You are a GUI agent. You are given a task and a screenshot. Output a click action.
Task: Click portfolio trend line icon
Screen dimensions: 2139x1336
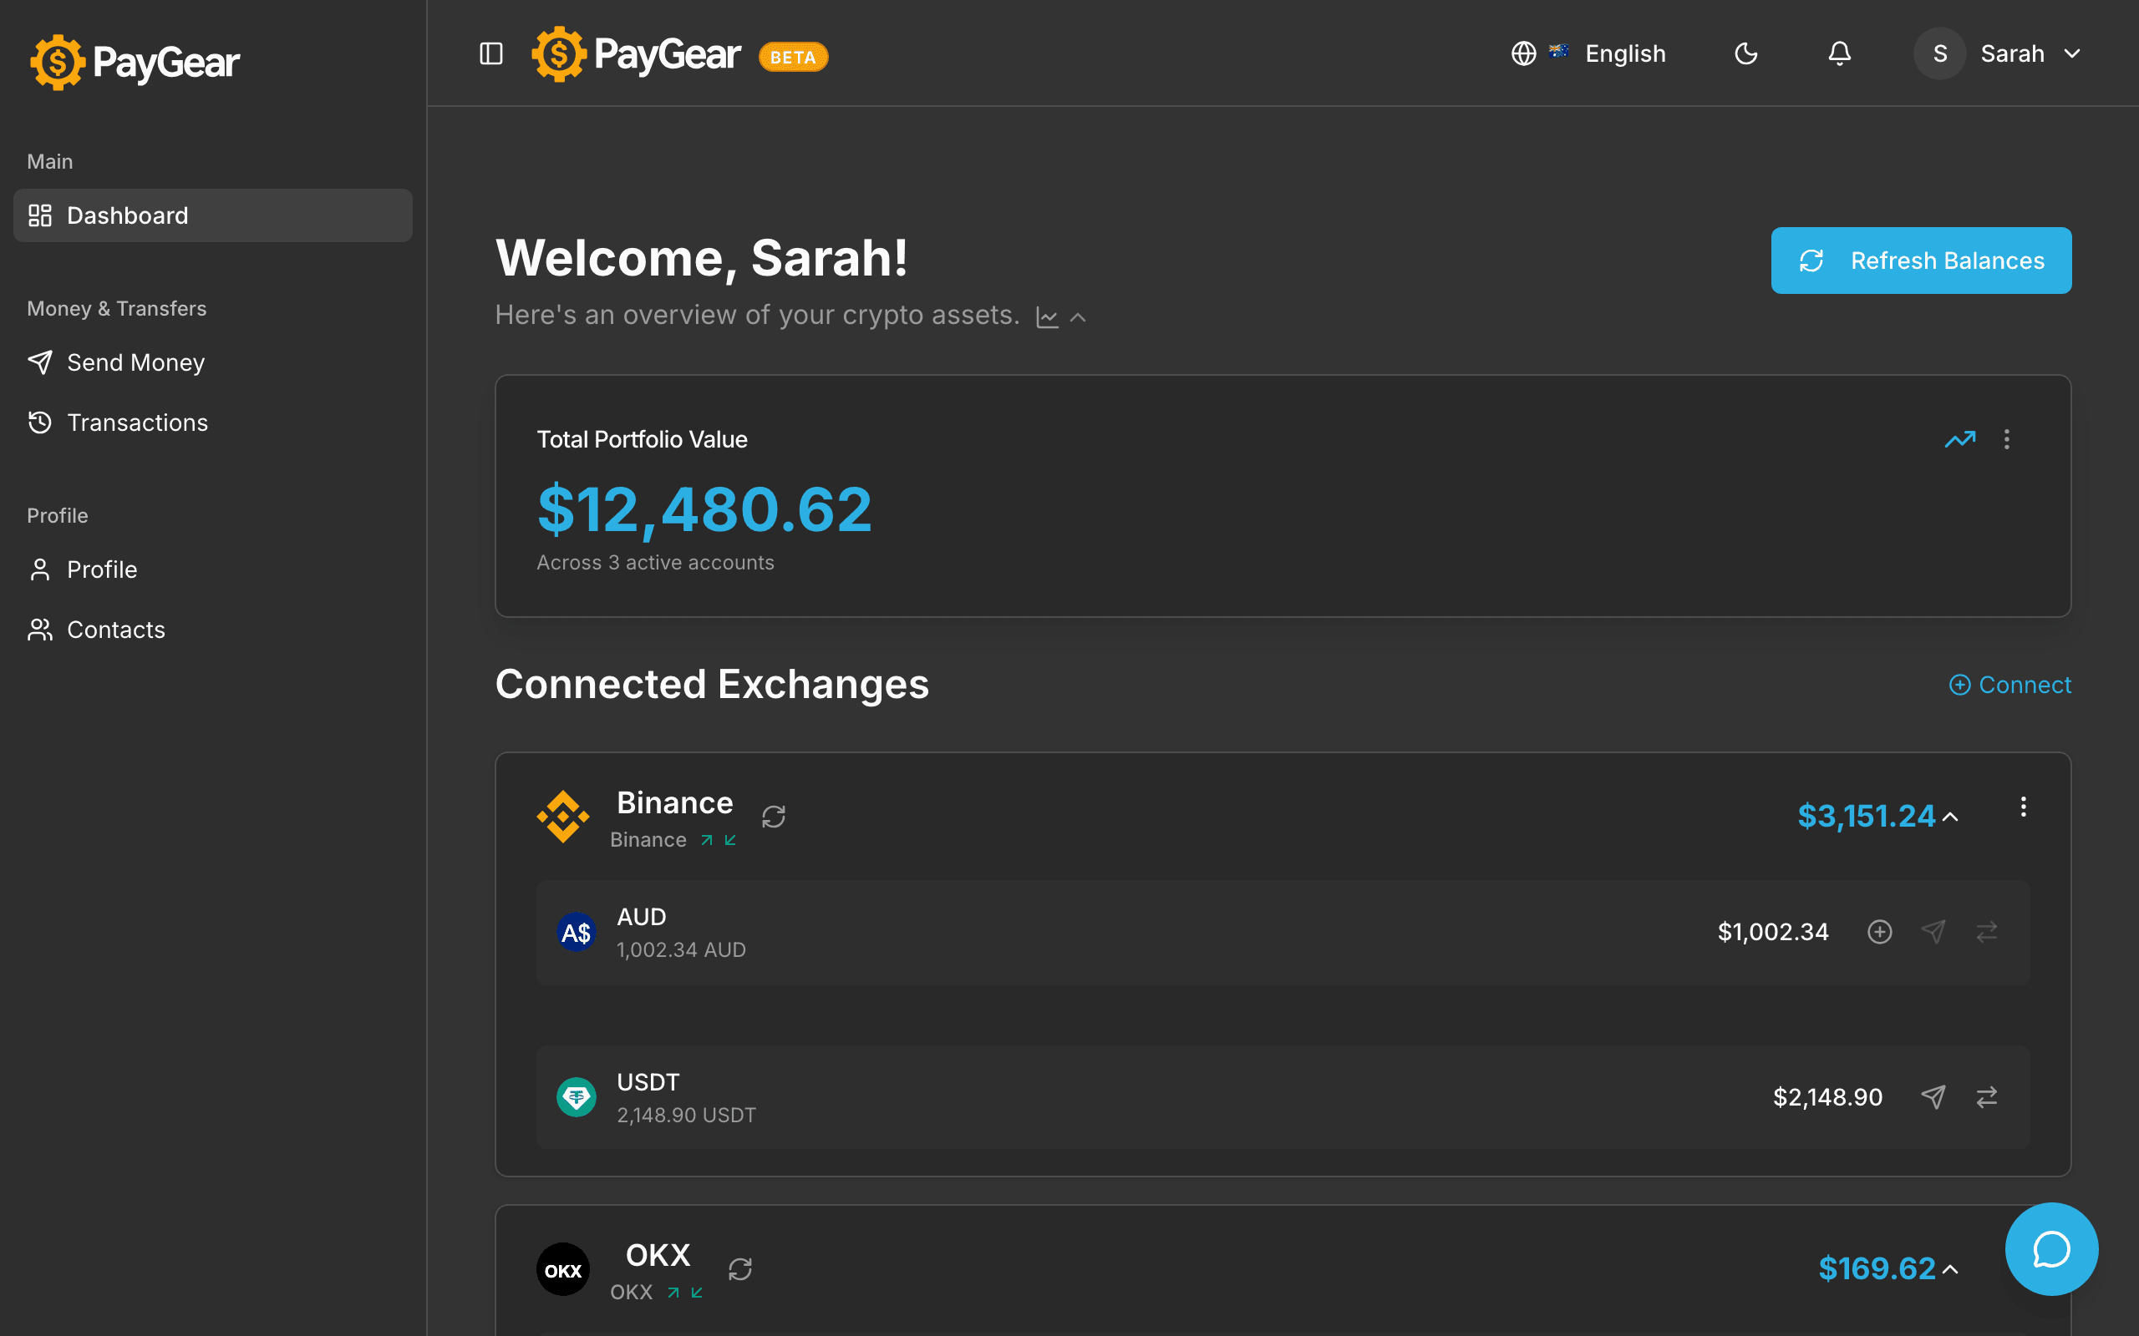(x=1959, y=439)
